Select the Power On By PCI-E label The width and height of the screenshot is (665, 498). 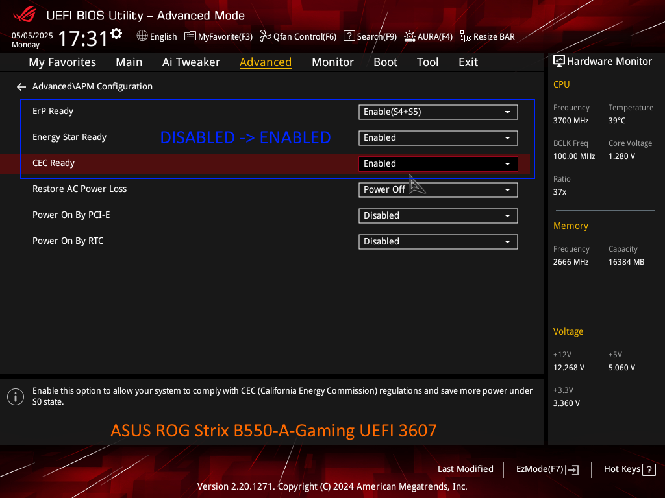click(71, 215)
